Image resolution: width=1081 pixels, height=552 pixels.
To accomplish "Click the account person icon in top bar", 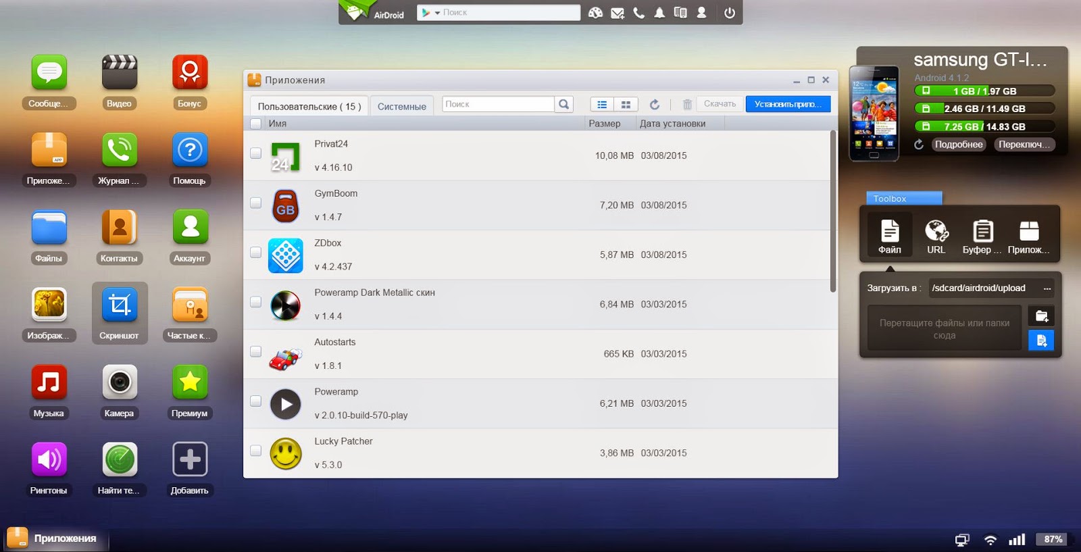I will tap(702, 13).
